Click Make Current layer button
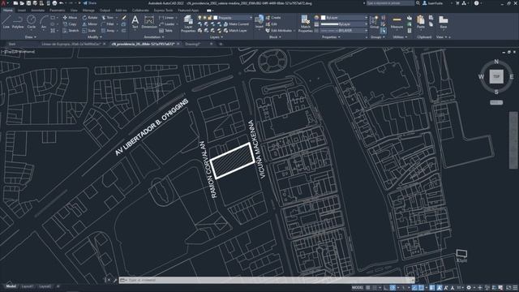The image size is (519, 292). tap(236, 24)
